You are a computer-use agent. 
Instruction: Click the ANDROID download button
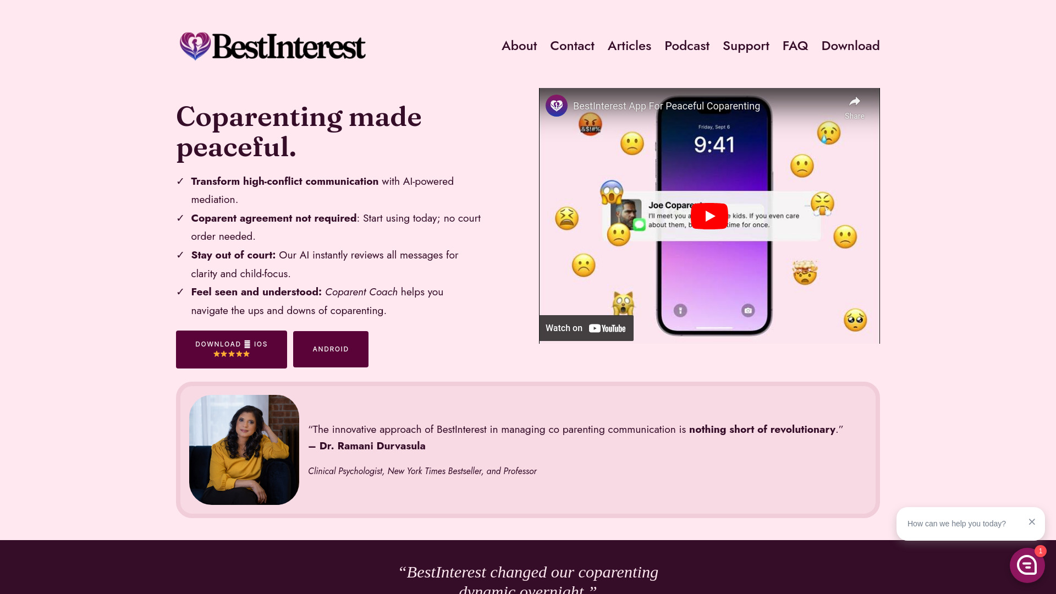click(331, 349)
